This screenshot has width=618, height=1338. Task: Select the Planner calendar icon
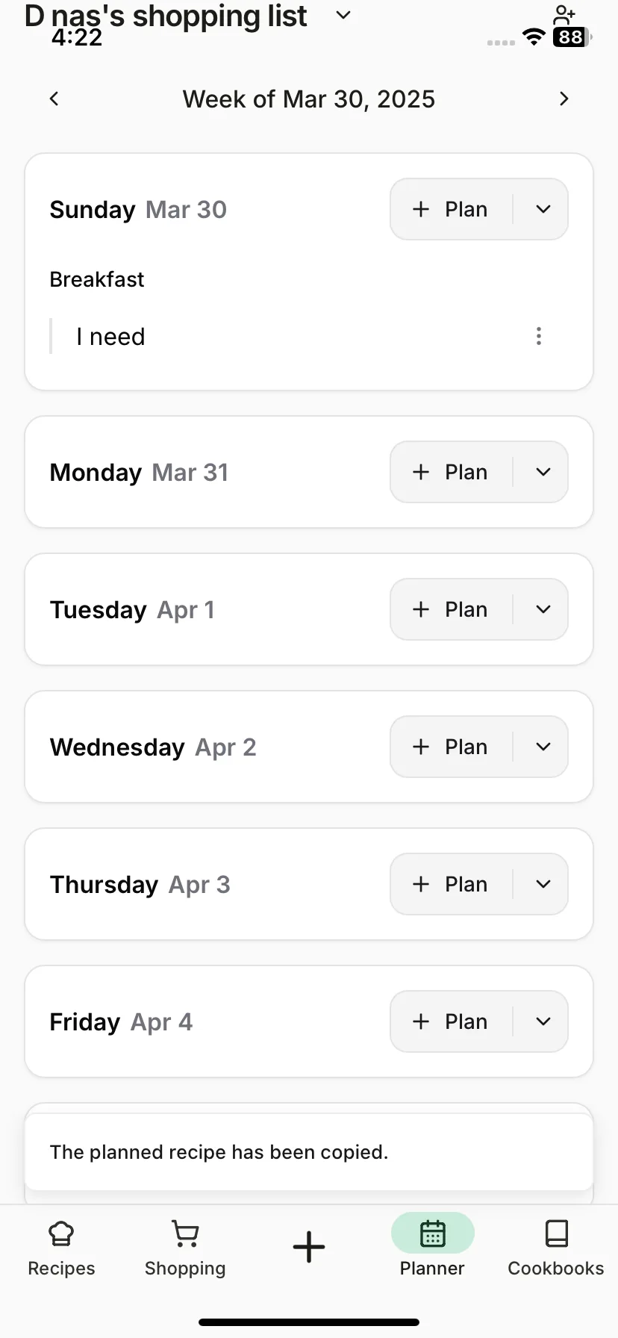point(433,1233)
